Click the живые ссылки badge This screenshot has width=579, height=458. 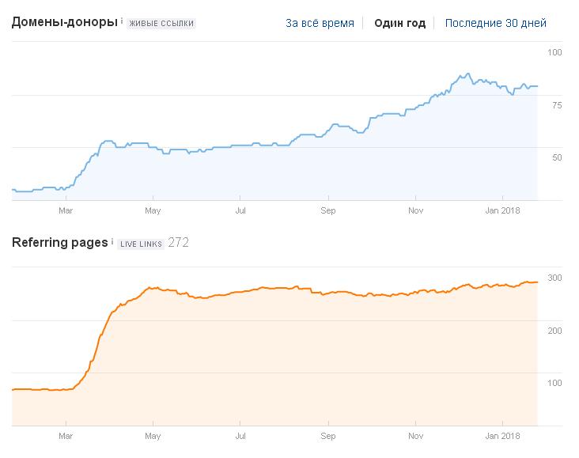161,23
